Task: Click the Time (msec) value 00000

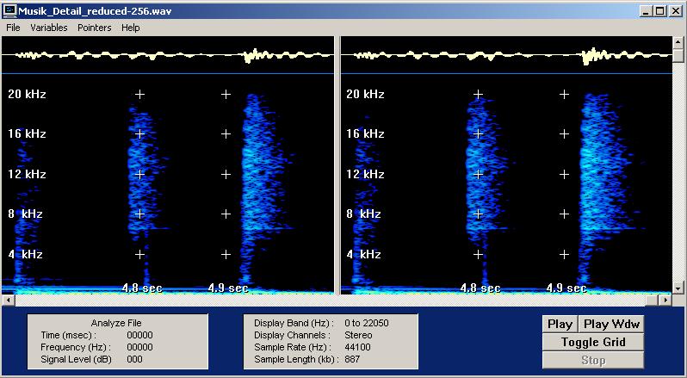Action: (139, 335)
